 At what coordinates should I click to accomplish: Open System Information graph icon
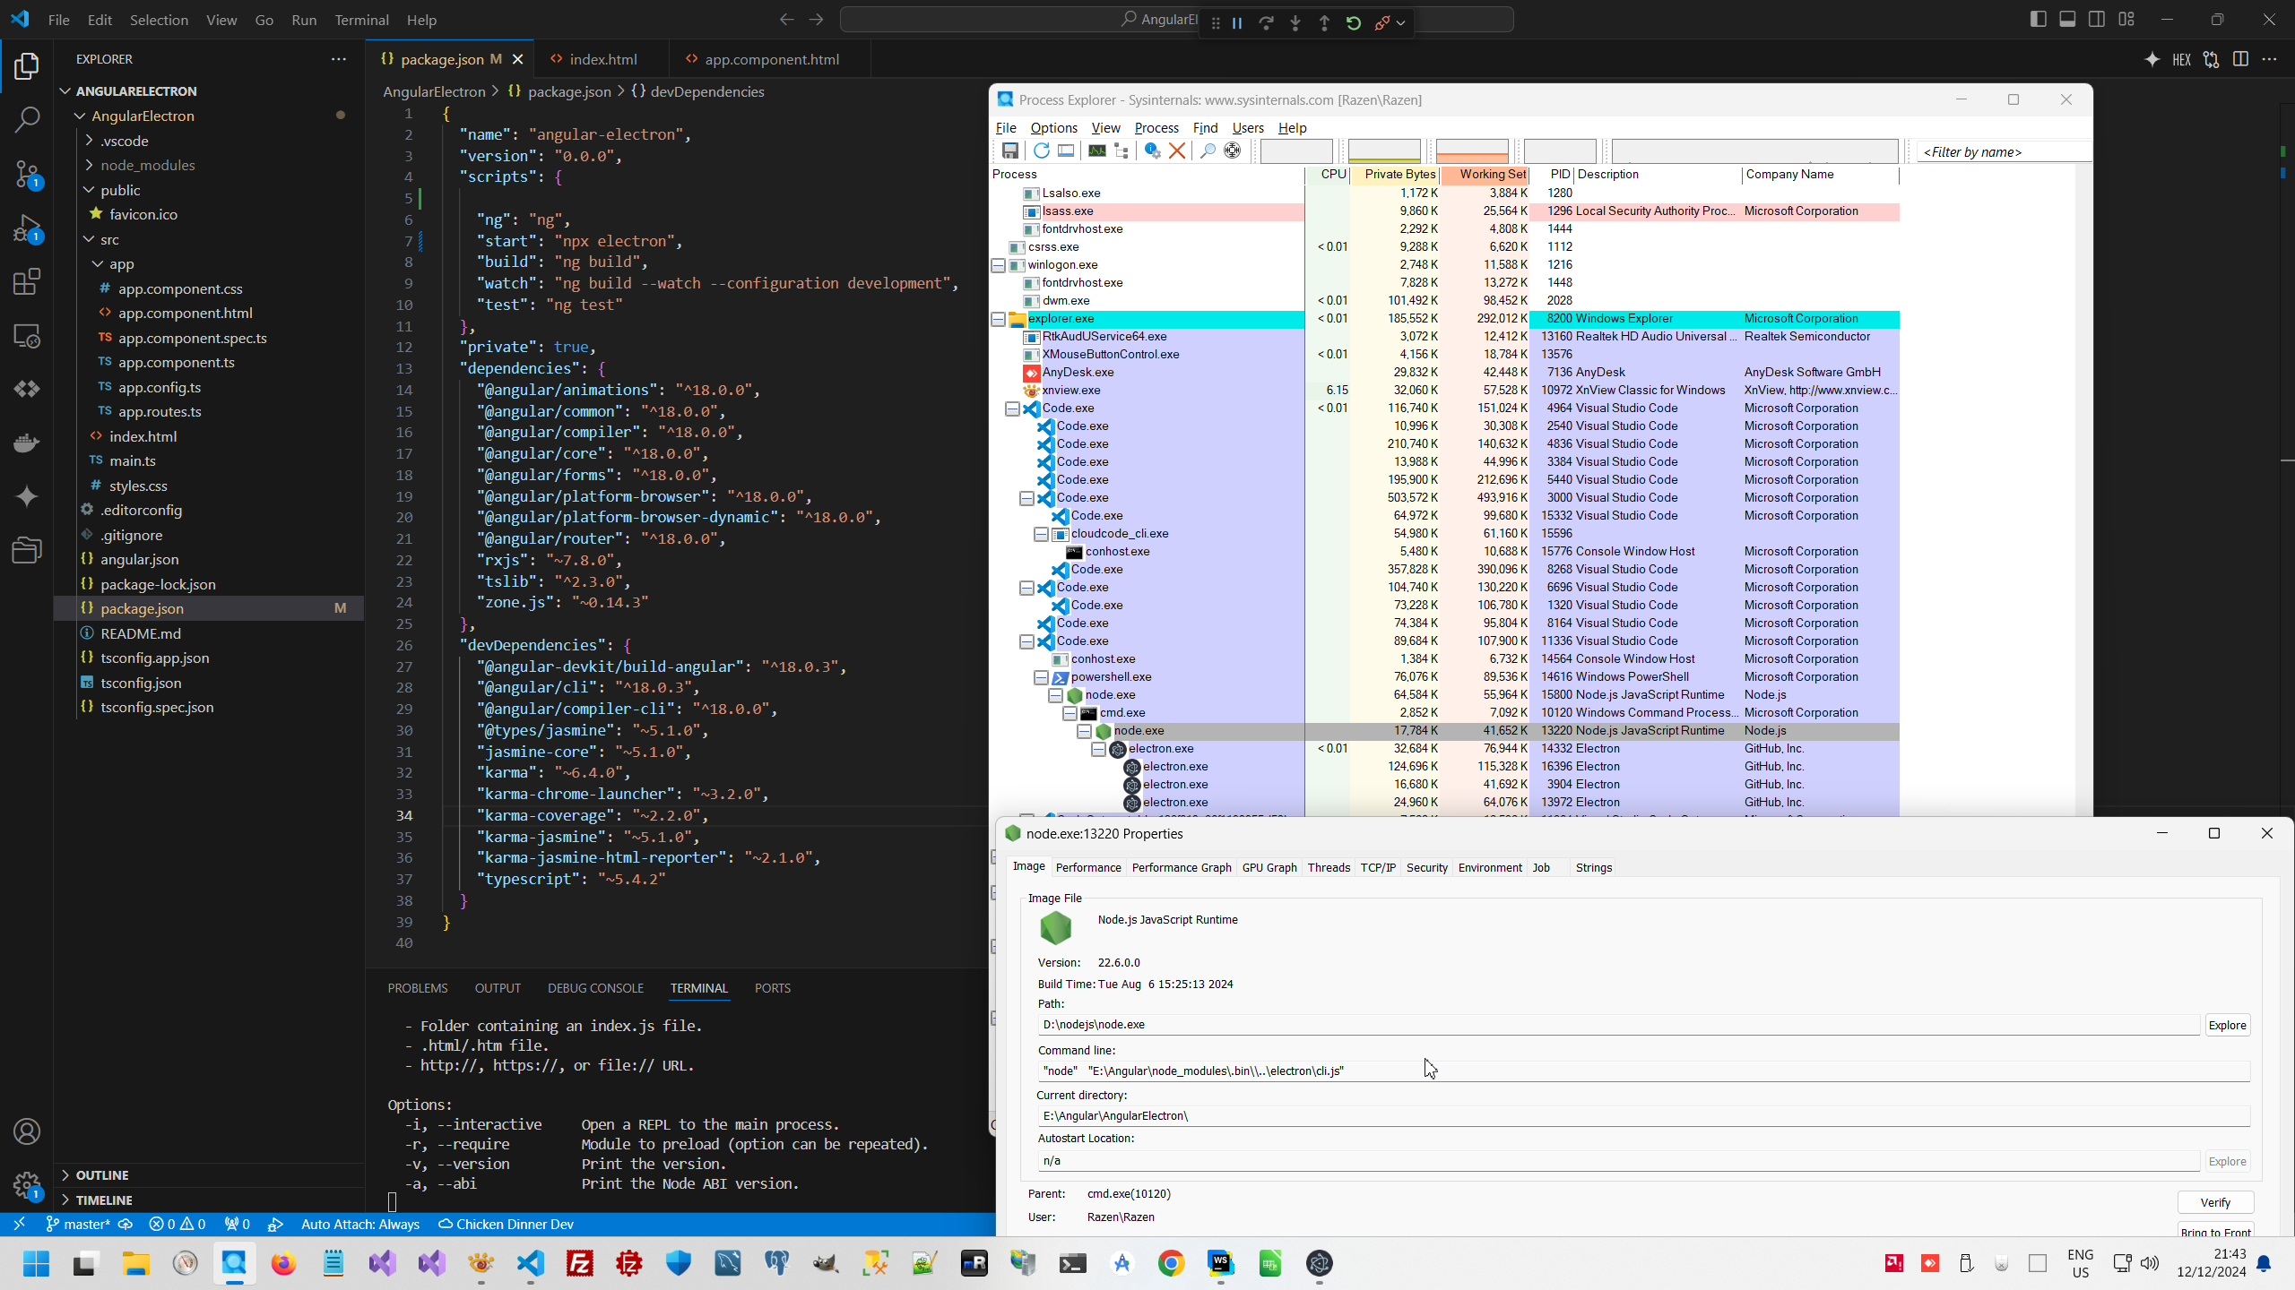(x=1096, y=151)
